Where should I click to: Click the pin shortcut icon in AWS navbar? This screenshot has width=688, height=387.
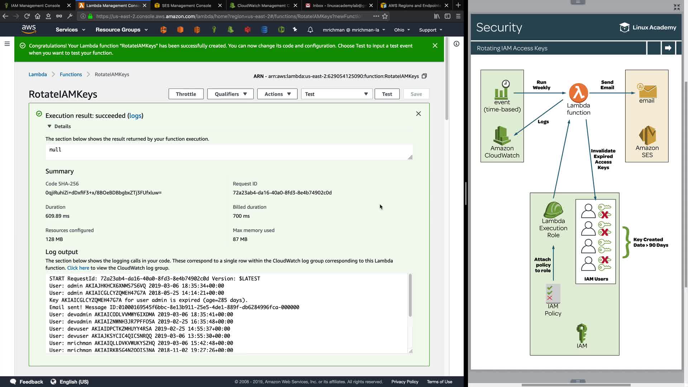click(x=295, y=30)
